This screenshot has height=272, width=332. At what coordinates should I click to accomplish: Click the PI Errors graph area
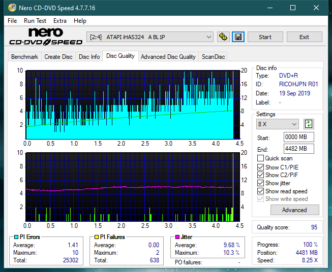(x=133, y=105)
